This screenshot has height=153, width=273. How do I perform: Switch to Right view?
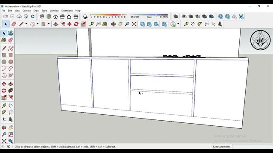click(62, 17)
